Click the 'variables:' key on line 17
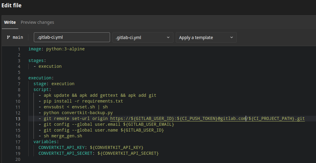Screen dimensions: 316x163 point(46,142)
